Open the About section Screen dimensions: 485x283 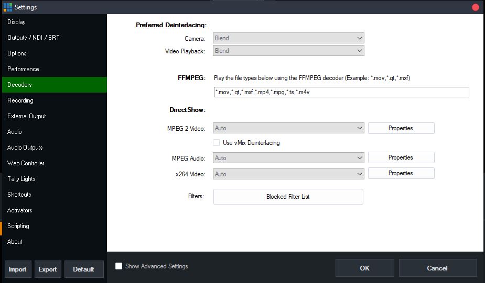55,242
